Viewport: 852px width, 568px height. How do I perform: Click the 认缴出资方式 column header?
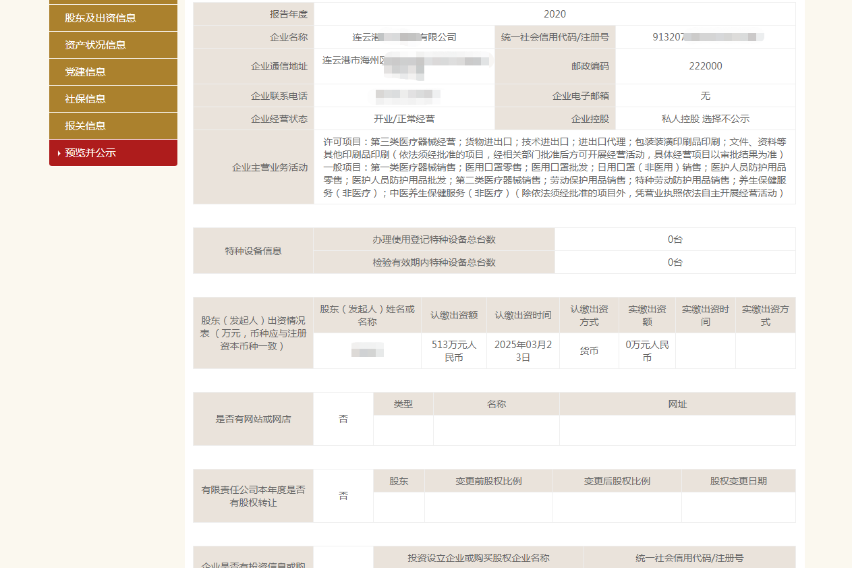(x=590, y=315)
